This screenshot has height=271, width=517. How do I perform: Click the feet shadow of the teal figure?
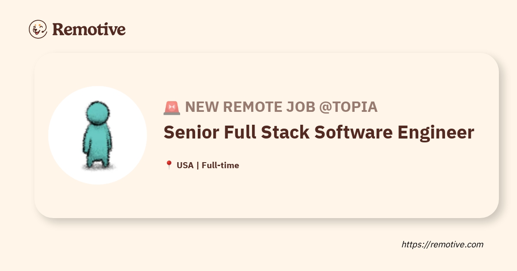coord(98,167)
